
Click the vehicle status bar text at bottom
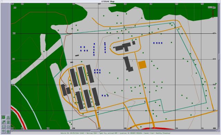[x=115, y=133]
